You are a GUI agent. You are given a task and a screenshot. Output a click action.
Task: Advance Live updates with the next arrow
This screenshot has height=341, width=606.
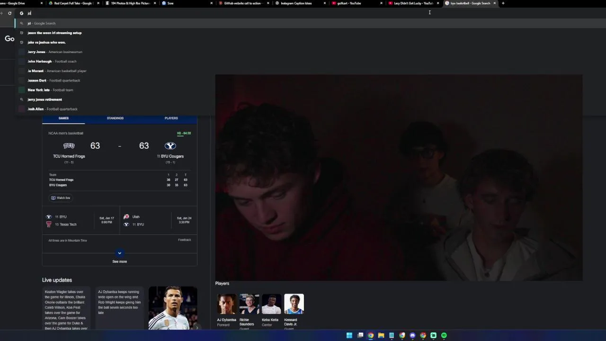click(x=197, y=327)
